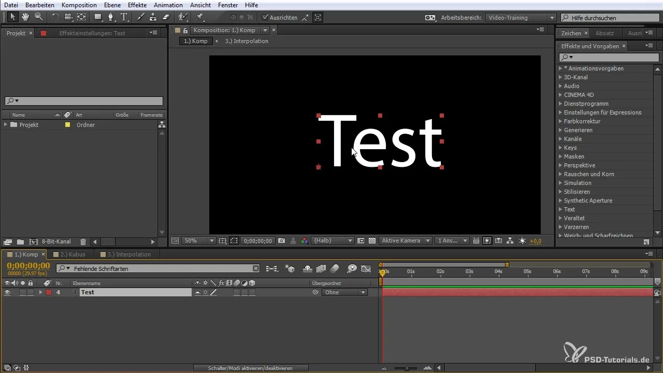Click the yellow label of Projekt folder
Screen dimensions: 663x373
pyautogui.click(x=67, y=125)
